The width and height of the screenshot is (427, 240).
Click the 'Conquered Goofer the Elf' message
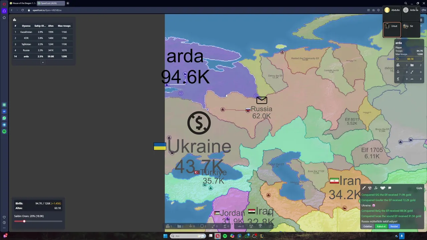(388, 200)
